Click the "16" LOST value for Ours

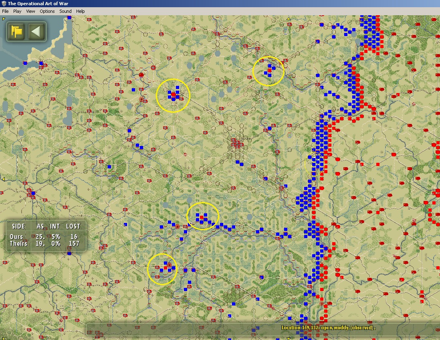coord(74,237)
